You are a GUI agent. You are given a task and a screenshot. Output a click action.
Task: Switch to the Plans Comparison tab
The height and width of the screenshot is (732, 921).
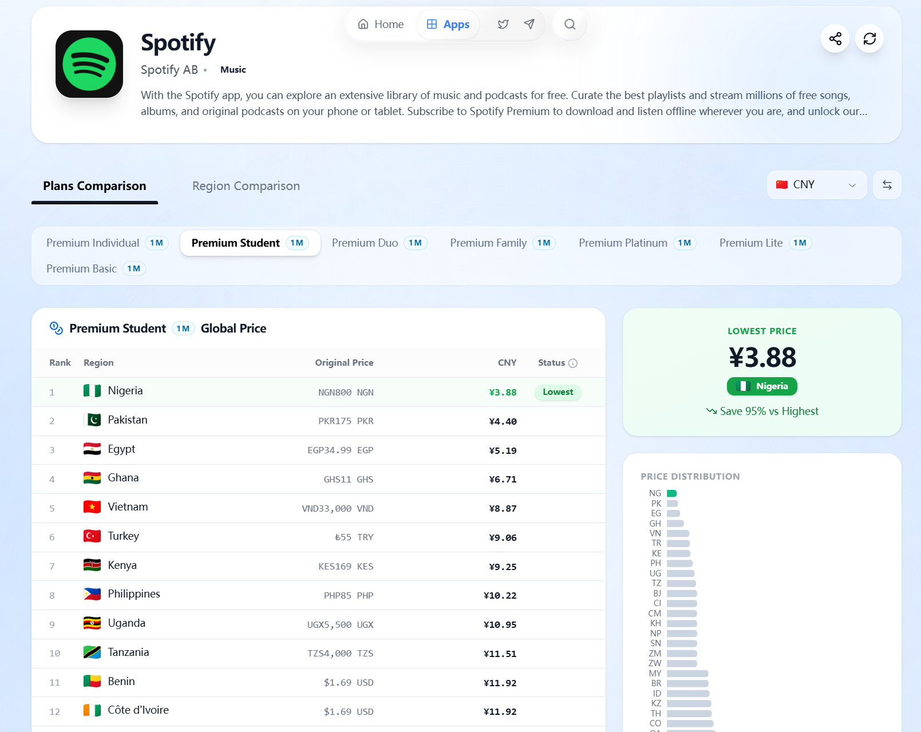(94, 186)
